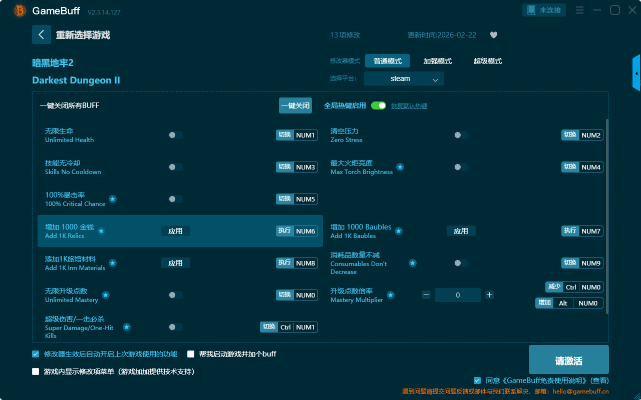The height and width of the screenshot is (400, 641).
Task: Click the back arrow to reselect game
Action: coord(42,34)
